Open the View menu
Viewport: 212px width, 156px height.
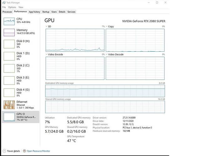point(21,7)
